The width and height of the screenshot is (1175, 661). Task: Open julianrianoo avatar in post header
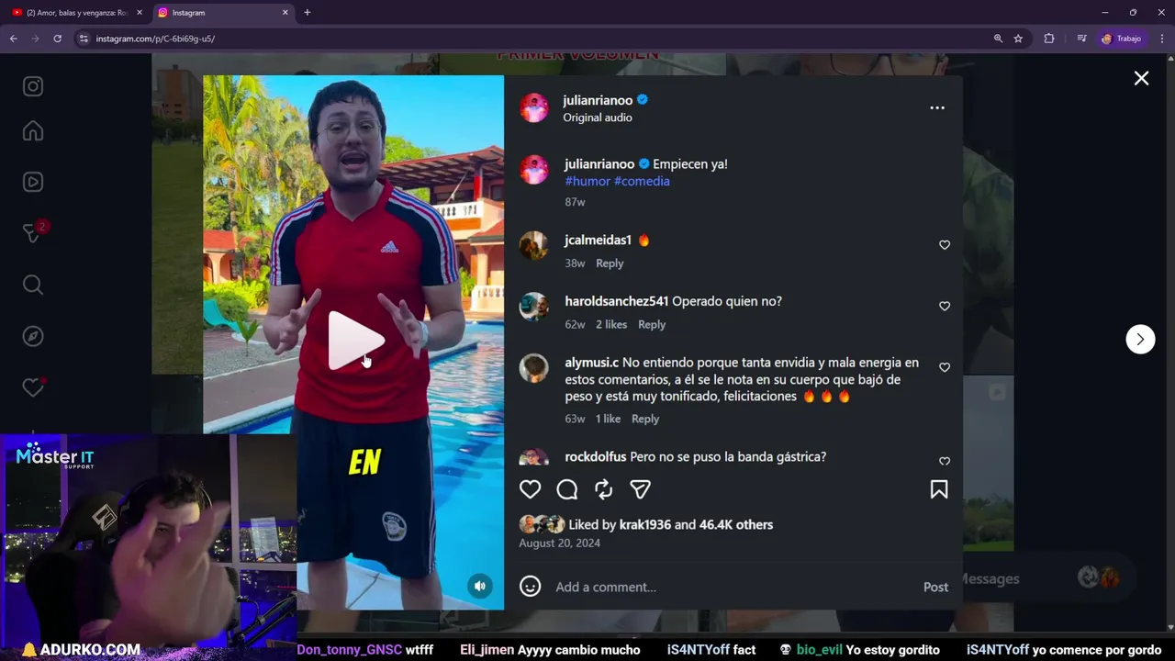click(x=534, y=107)
